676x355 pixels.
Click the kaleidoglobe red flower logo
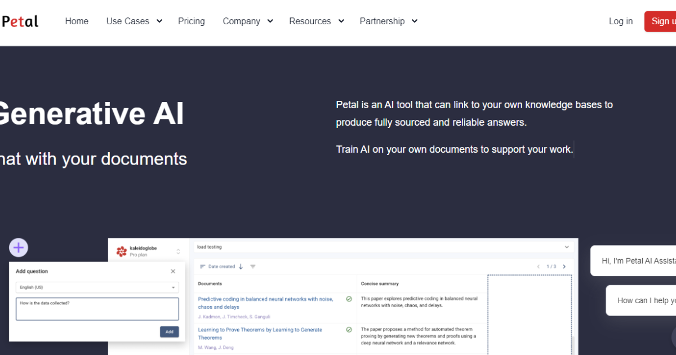pos(122,251)
